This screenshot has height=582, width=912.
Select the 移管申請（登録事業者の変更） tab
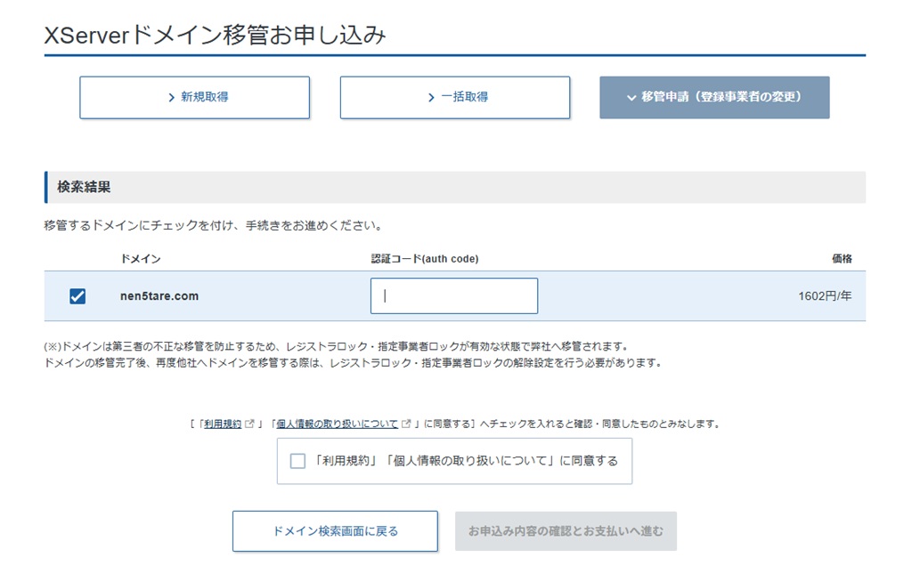[714, 98]
